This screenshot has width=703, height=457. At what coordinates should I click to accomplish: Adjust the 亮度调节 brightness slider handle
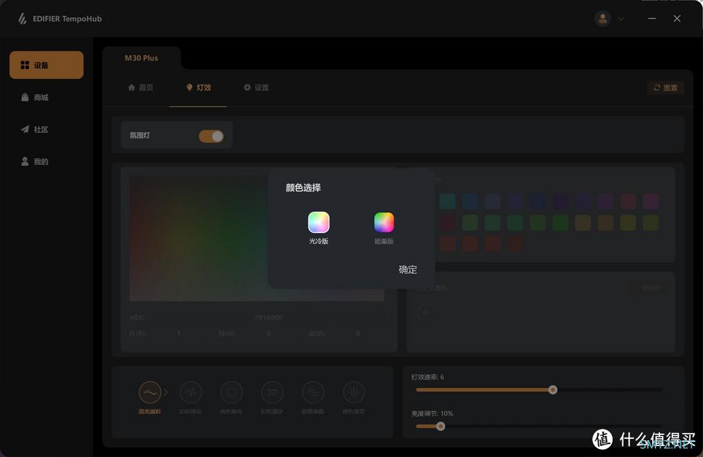coord(441,426)
